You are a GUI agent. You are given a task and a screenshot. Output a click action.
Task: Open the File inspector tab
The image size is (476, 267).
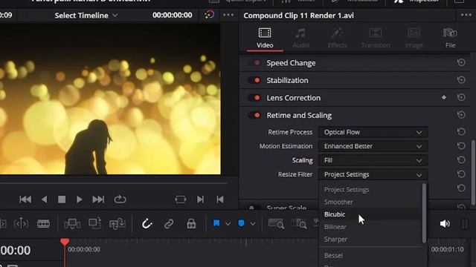coord(450,38)
